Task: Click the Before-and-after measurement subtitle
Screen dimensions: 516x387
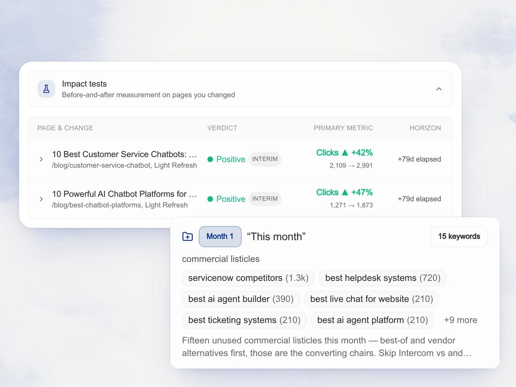Action: [148, 95]
